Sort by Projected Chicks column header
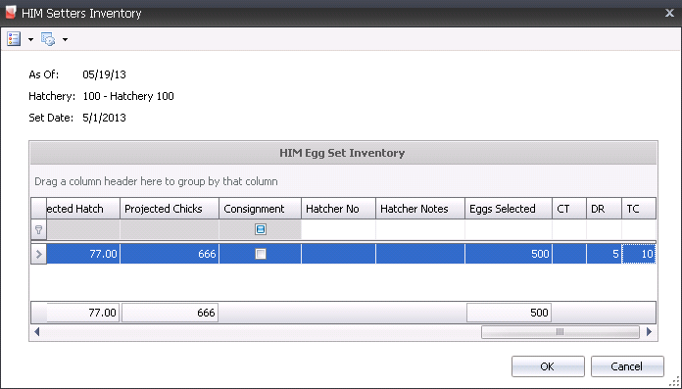The width and height of the screenshot is (682, 389). tap(170, 209)
